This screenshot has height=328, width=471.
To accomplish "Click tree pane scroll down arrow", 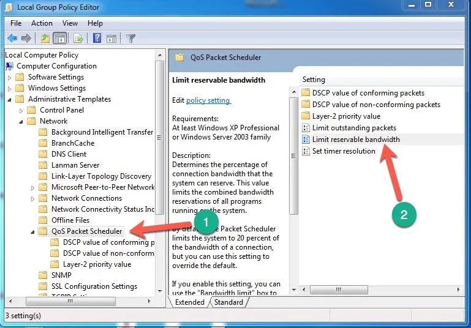I will click(x=160, y=291).
